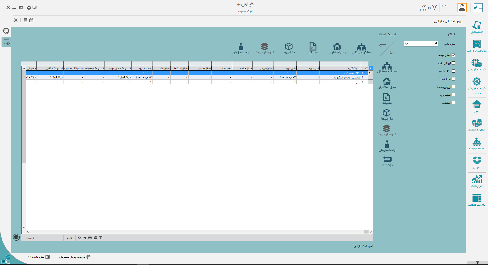Click واحد سازمان icon in the horizontal level row
This screenshot has width=488, height=265.
point(241,48)
